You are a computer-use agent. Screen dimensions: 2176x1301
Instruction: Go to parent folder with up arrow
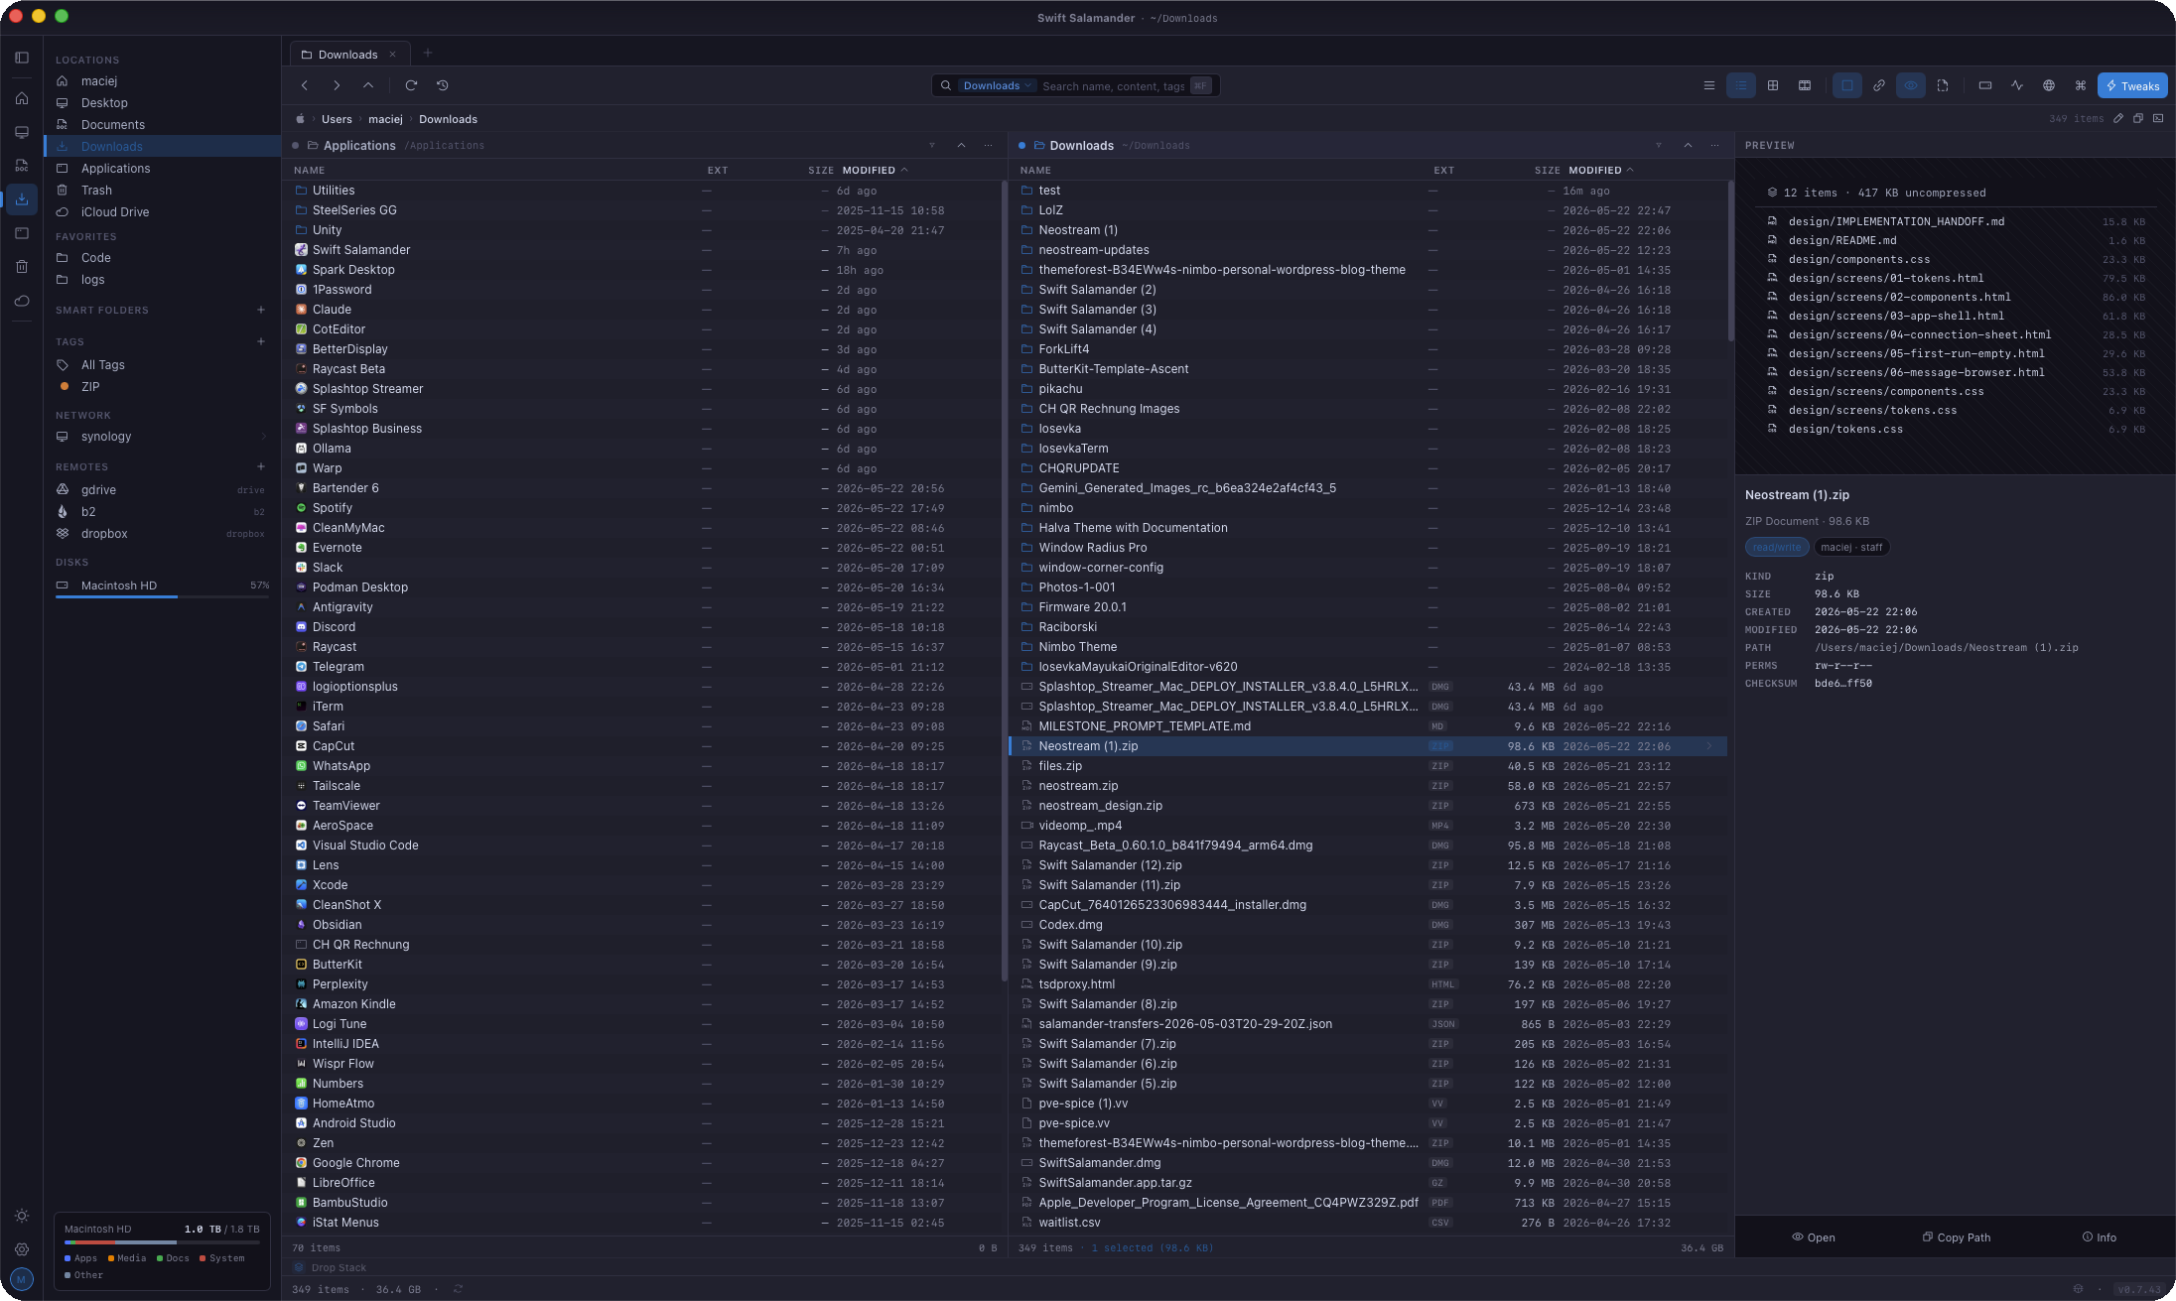click(x=368, y=85)
